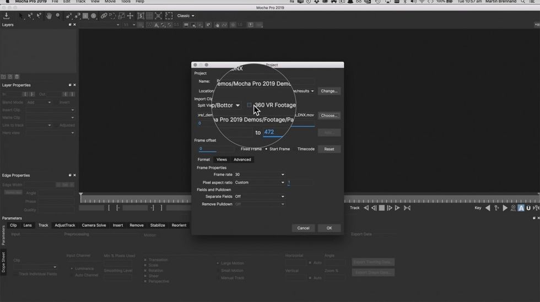Image resolution: width=540 pixels, height=302 pixels.
Task: Track forwards using the Track controls
Action: 397,208
